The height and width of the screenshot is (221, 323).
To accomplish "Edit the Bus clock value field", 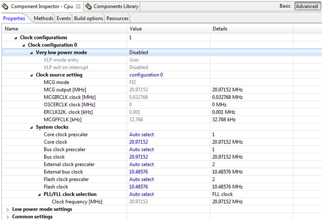I will pos(139,157).
